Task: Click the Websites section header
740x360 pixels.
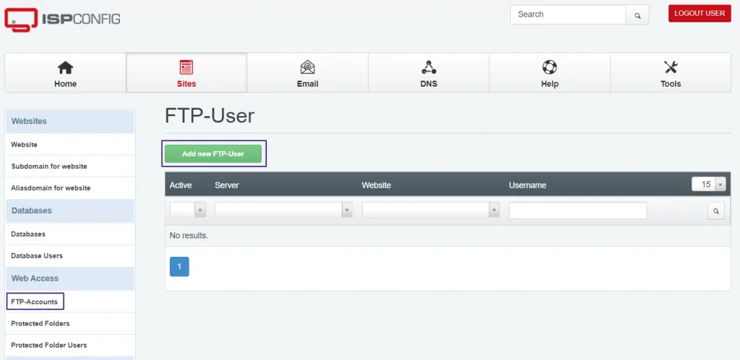Action: [70, 122]
